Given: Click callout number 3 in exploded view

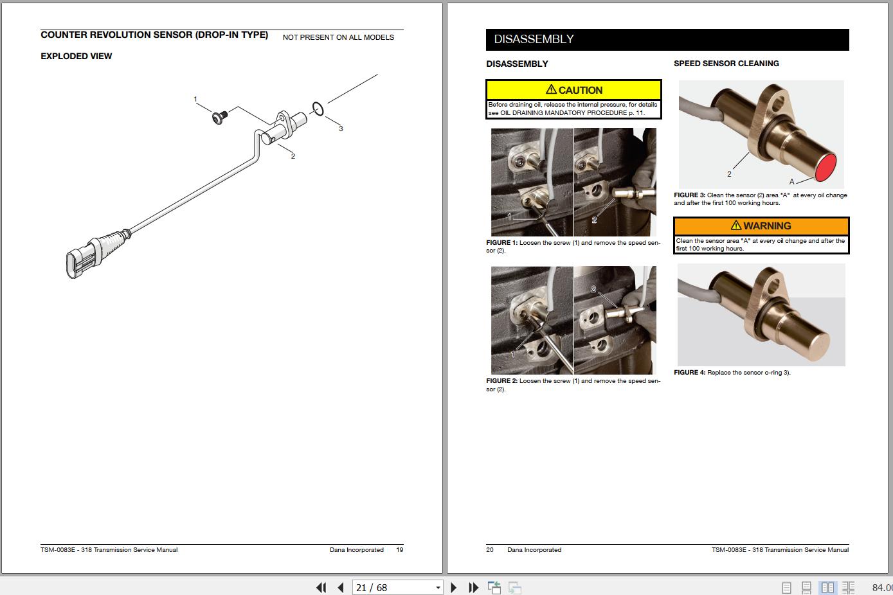Looking at the screenshot, I should [341, 129].
